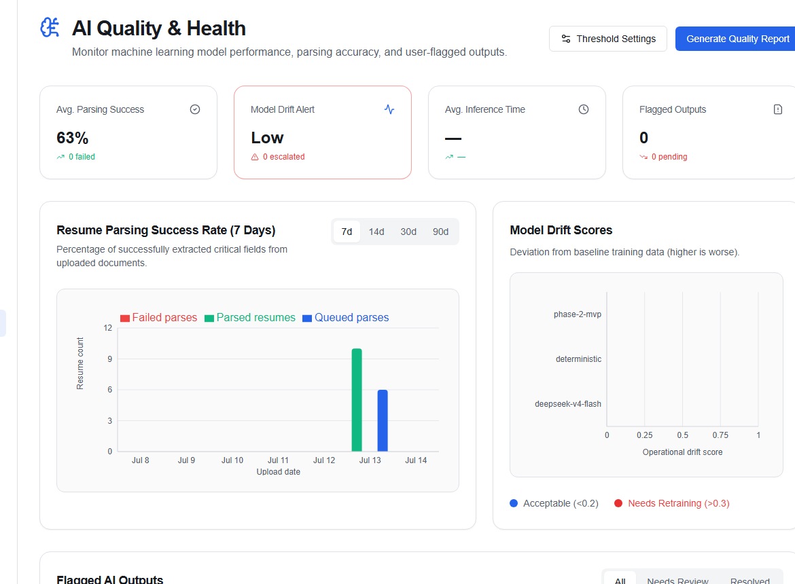
Task: Click the trend-up arrow beside 0 failed
Action: pyautogui.click(x=61, y=157)
